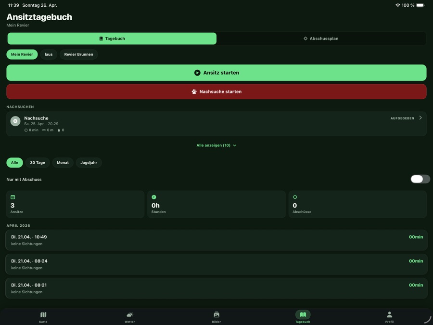The width and height of the screenshot is (433, 325).
Task: Open the Bilder gallery icon
Action: pos(216,314)
